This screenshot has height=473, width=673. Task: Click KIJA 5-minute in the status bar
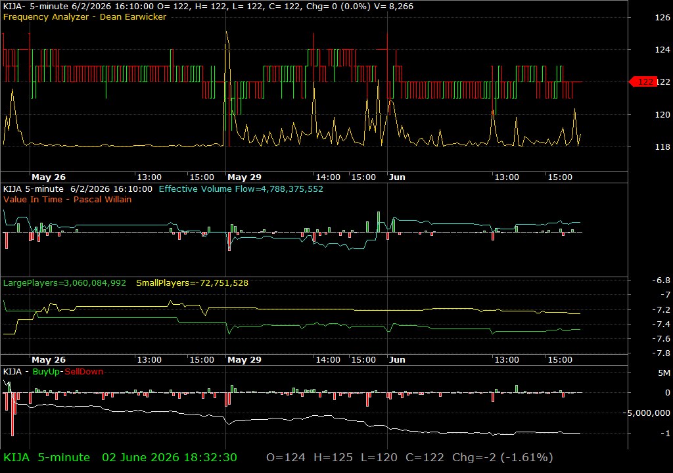click(x=47, y=457)
